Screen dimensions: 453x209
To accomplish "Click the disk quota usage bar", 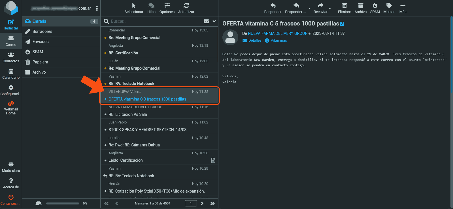I will point(63,203).
